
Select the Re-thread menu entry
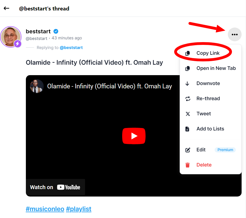(208, 99)
